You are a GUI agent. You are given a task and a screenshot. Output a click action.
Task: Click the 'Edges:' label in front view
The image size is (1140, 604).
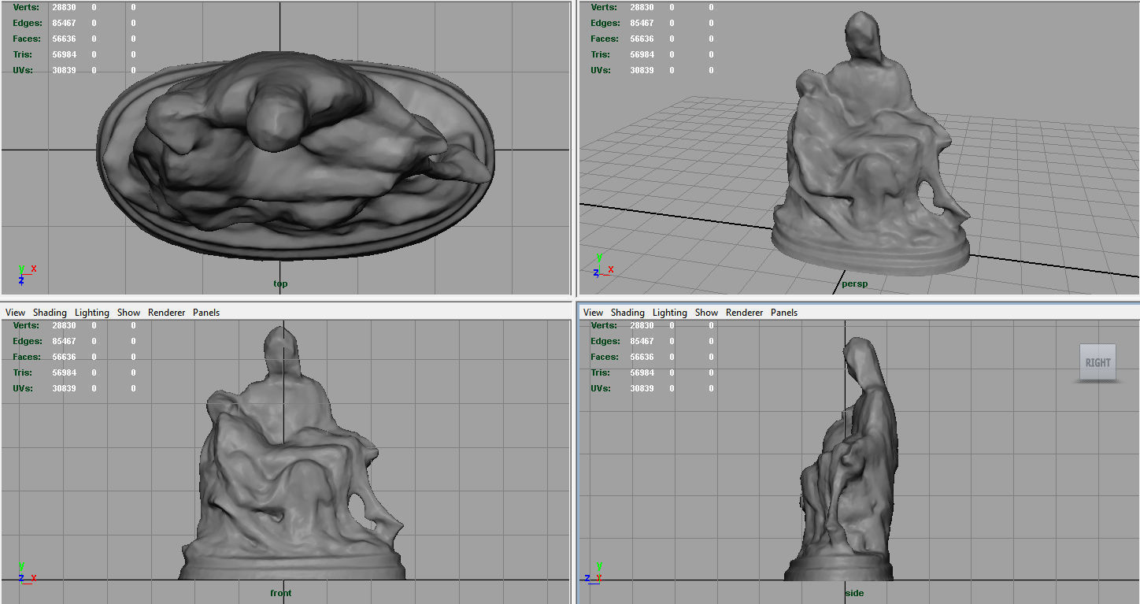coord(27,341)
